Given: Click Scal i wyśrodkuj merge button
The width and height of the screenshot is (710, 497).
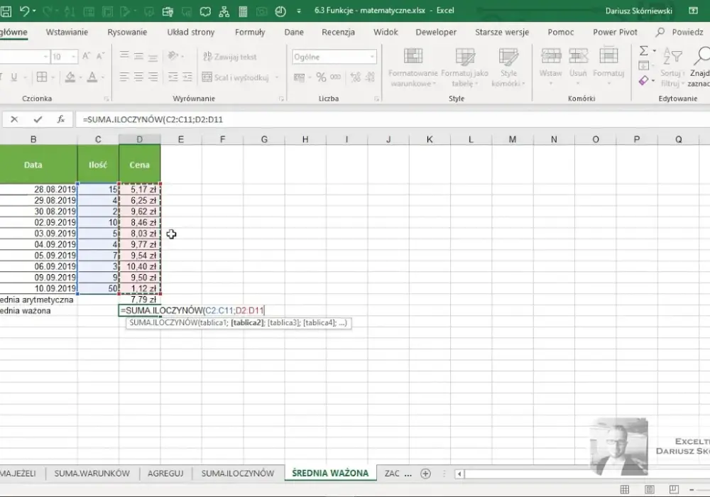Looking at the screenshot, I should click(236, 77).
